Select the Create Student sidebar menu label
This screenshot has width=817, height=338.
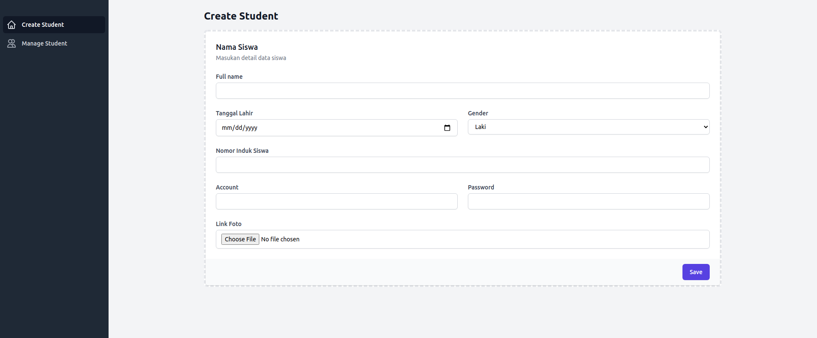43,25
